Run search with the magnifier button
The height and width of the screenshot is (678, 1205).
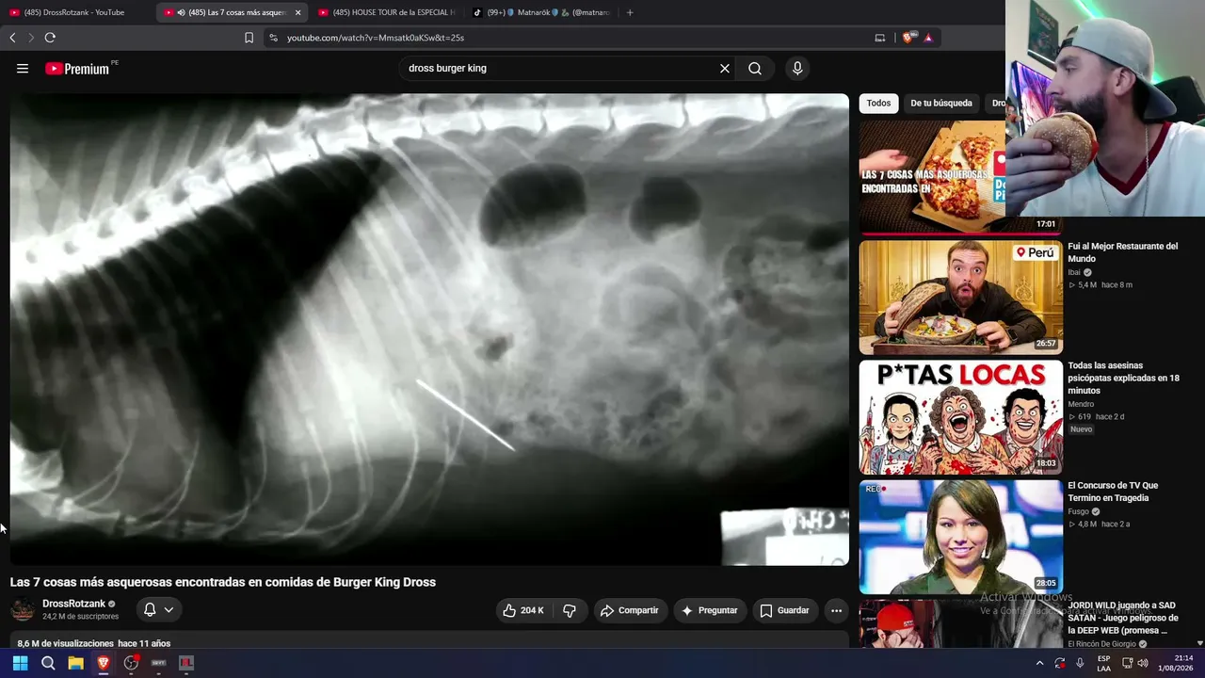click(755, 68)
